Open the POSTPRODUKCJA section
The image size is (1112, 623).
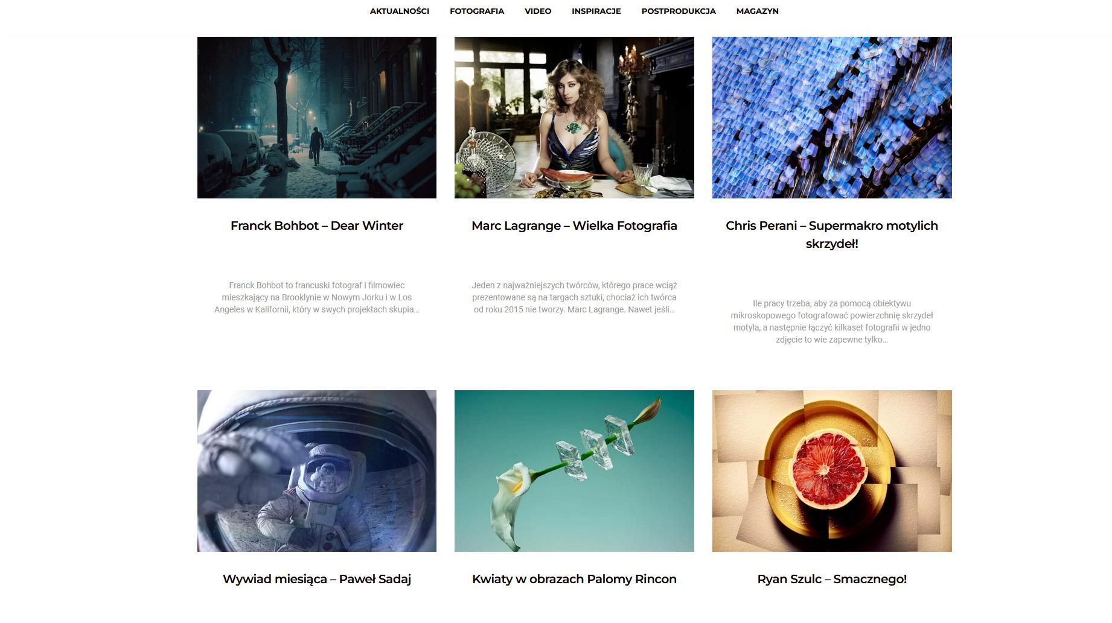pos(679,11)
